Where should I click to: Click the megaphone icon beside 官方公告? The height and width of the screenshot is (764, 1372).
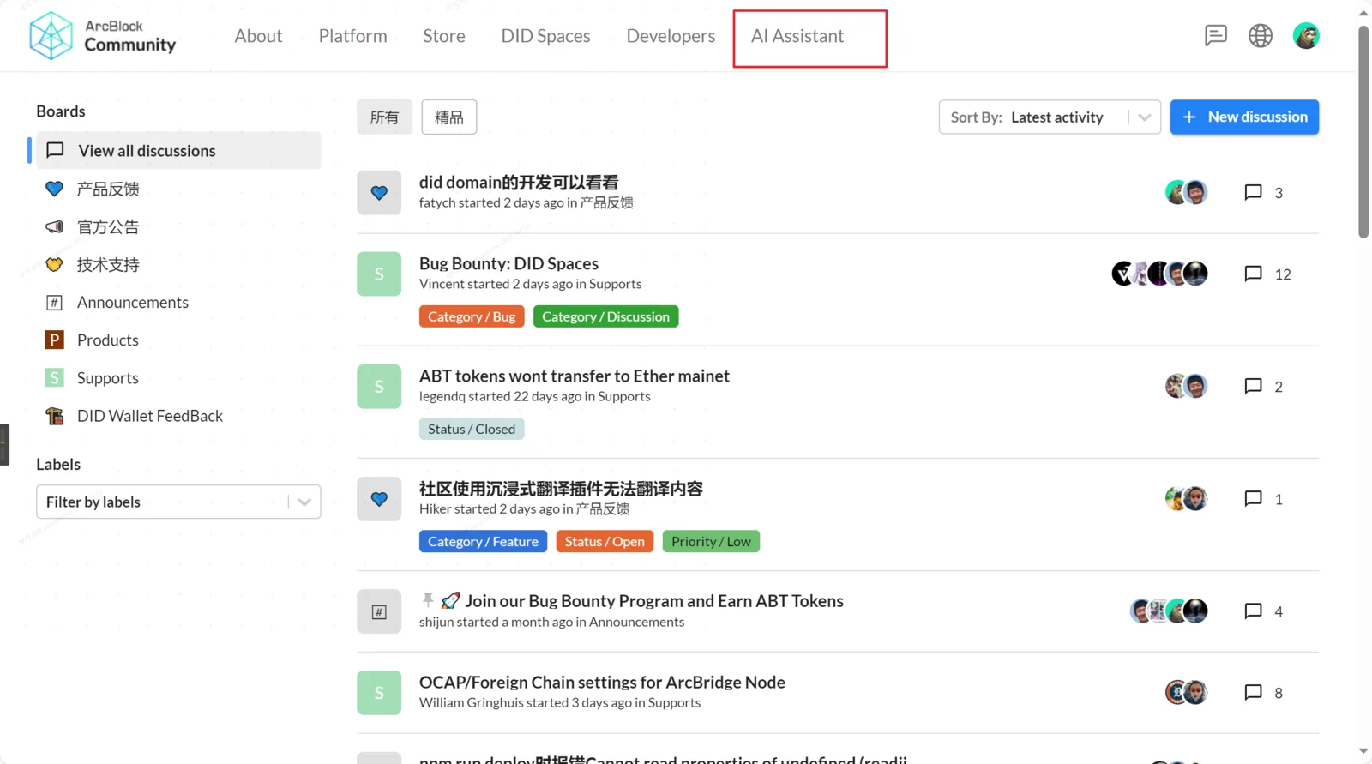[54, 227]
